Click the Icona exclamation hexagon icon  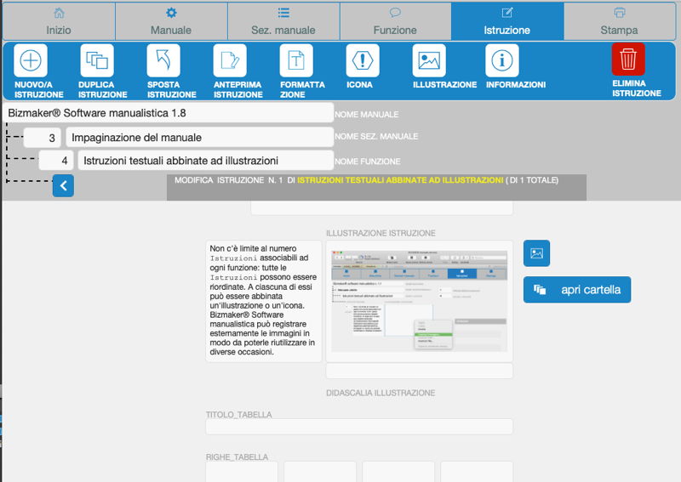363,60
